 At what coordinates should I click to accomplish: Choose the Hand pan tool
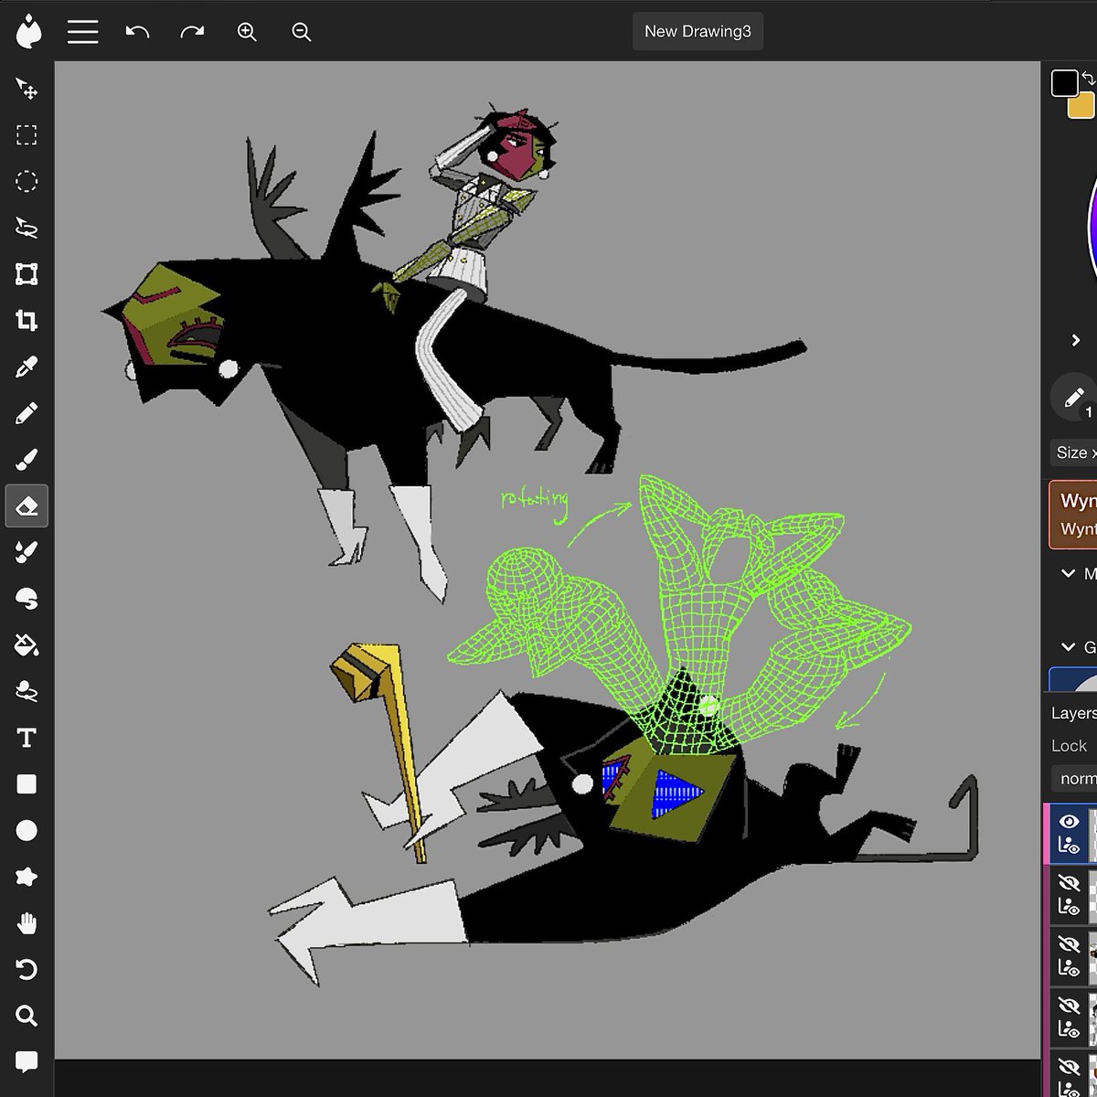click(27, 923)
